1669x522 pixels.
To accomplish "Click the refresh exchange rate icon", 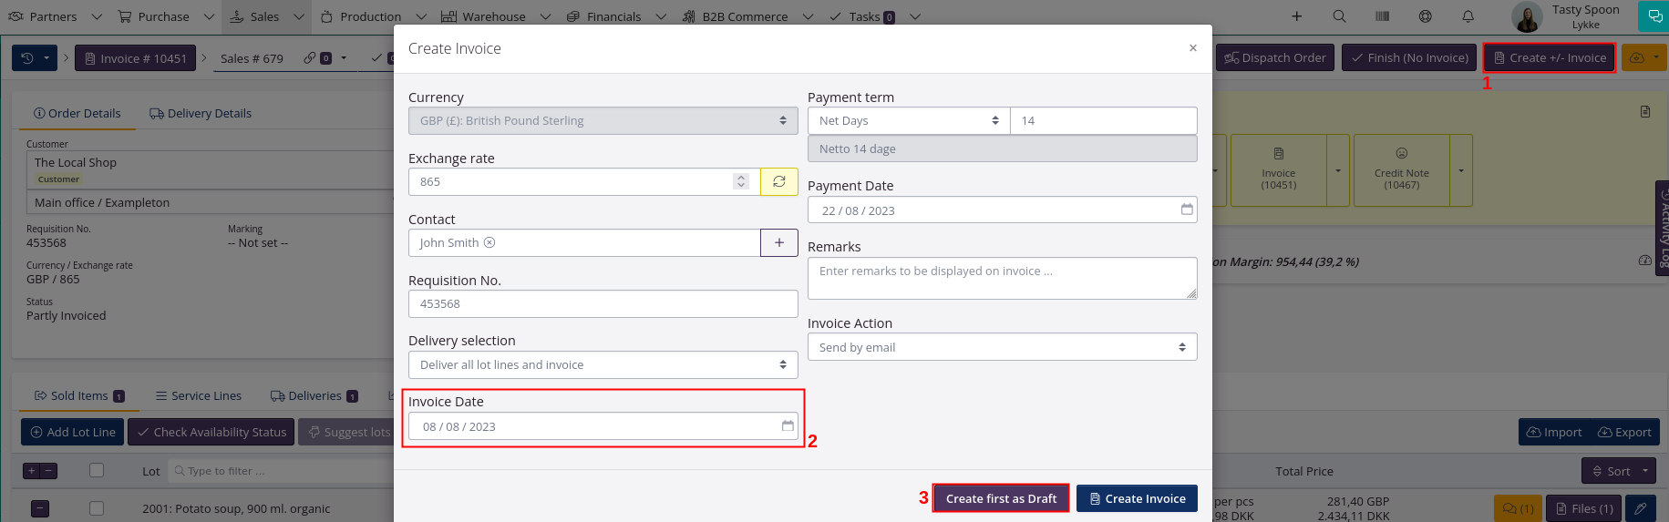I will point(779,181).
